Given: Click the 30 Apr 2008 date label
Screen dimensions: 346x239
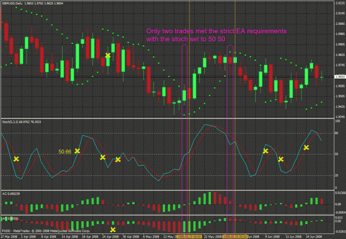Looking at the screenshot, I should click(131, 237).
